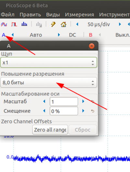Select the Scope mode waveform icon
Viewport: 130px width, 172px height.
tap(4, 24)
